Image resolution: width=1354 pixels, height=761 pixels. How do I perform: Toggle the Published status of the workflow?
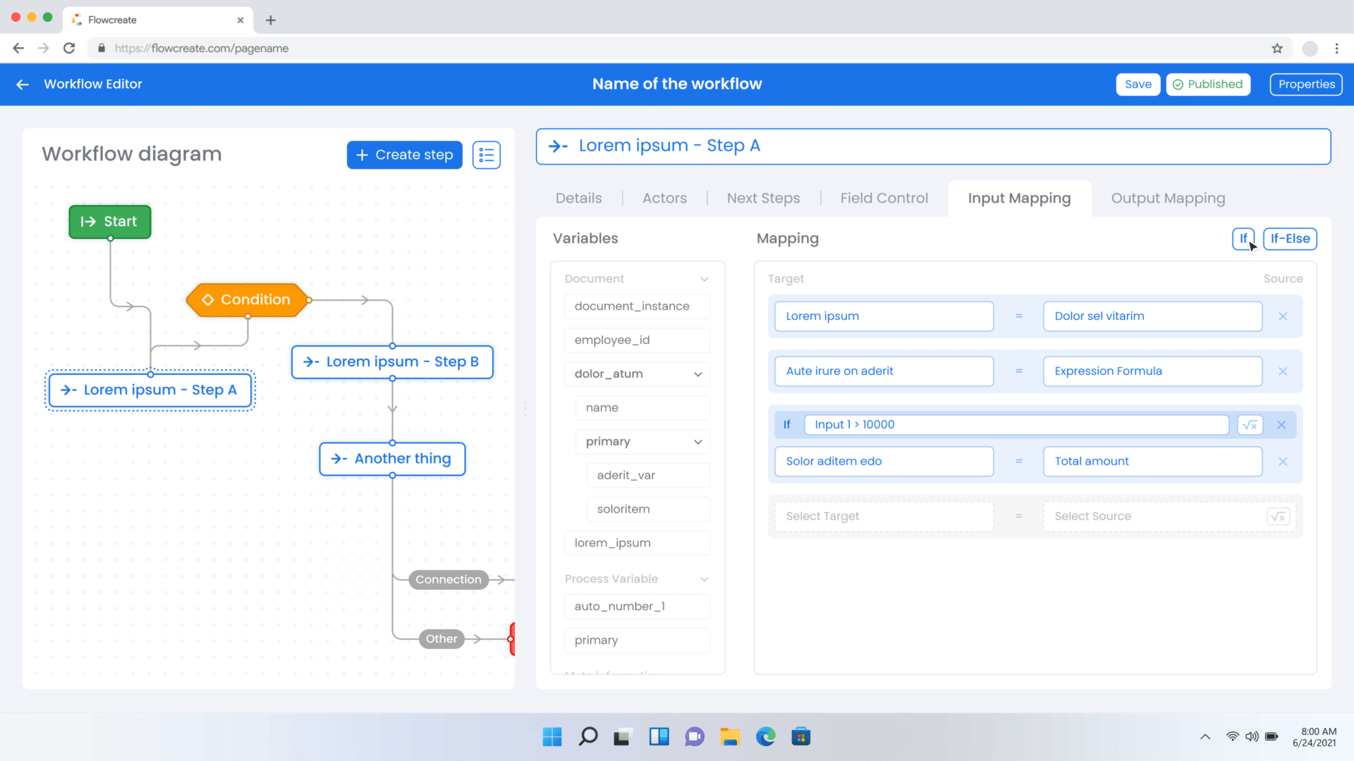click(x=1208, y=84)
